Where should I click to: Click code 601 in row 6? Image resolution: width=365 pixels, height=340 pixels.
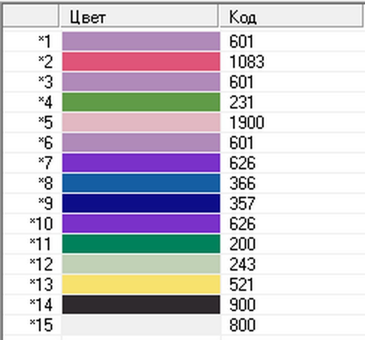pyautogui.click(x=242, y=143)
